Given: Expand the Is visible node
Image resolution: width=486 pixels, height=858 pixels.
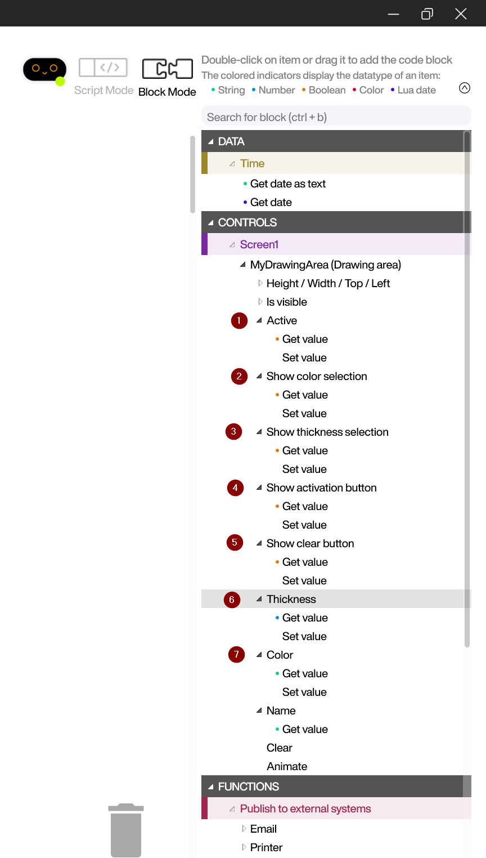Looking at the screenshot, I should [x=260, y=302].
